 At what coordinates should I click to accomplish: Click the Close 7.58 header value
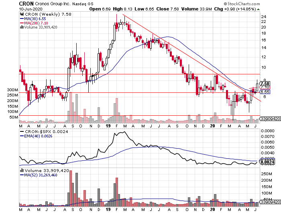coord(167,9)
